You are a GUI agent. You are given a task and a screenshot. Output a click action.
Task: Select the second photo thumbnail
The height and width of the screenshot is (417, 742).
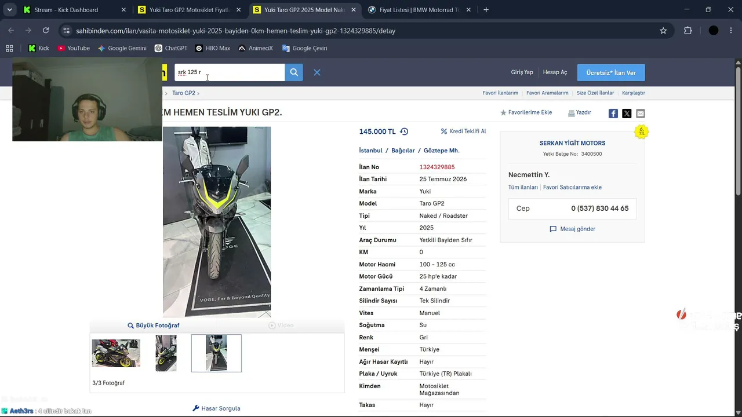click(x=166, y=353)
